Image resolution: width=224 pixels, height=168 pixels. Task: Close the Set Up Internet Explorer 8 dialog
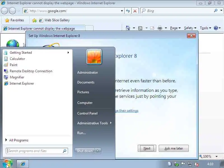[x=191, y=36]
